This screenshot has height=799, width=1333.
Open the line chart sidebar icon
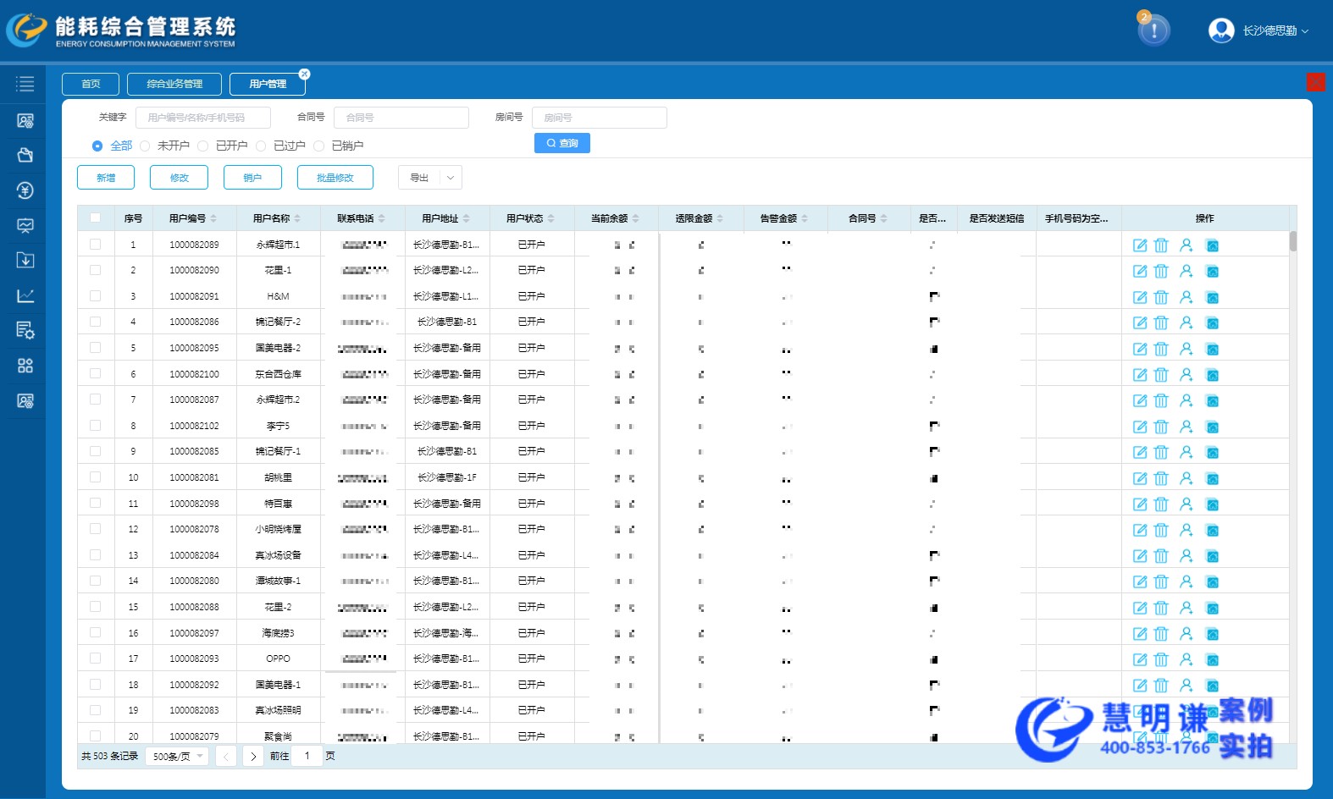pos(25,295)
